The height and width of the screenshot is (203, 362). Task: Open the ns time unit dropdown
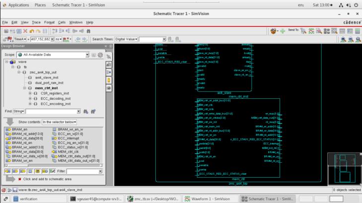click(x=59, y=39)
